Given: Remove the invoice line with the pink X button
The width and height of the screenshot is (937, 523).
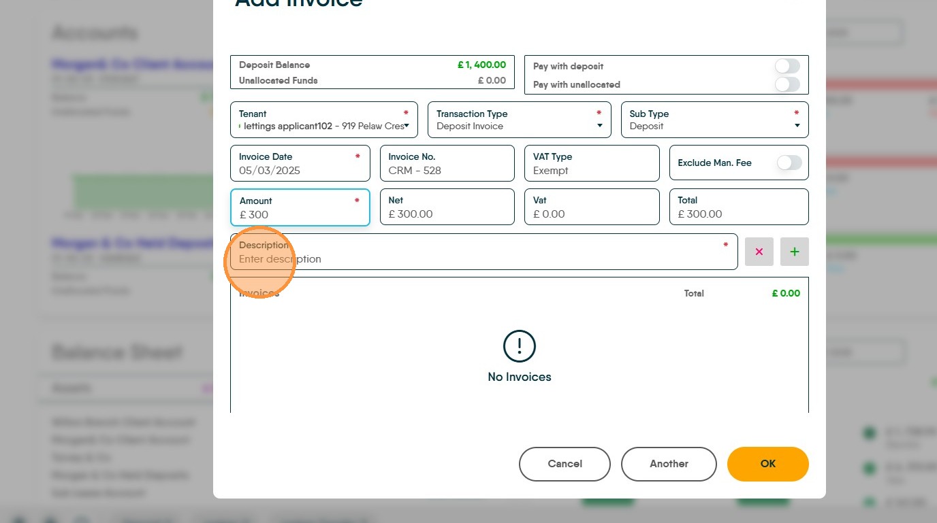Looking at the screenshot, I should pyautogui.click(x=759, y=252).
